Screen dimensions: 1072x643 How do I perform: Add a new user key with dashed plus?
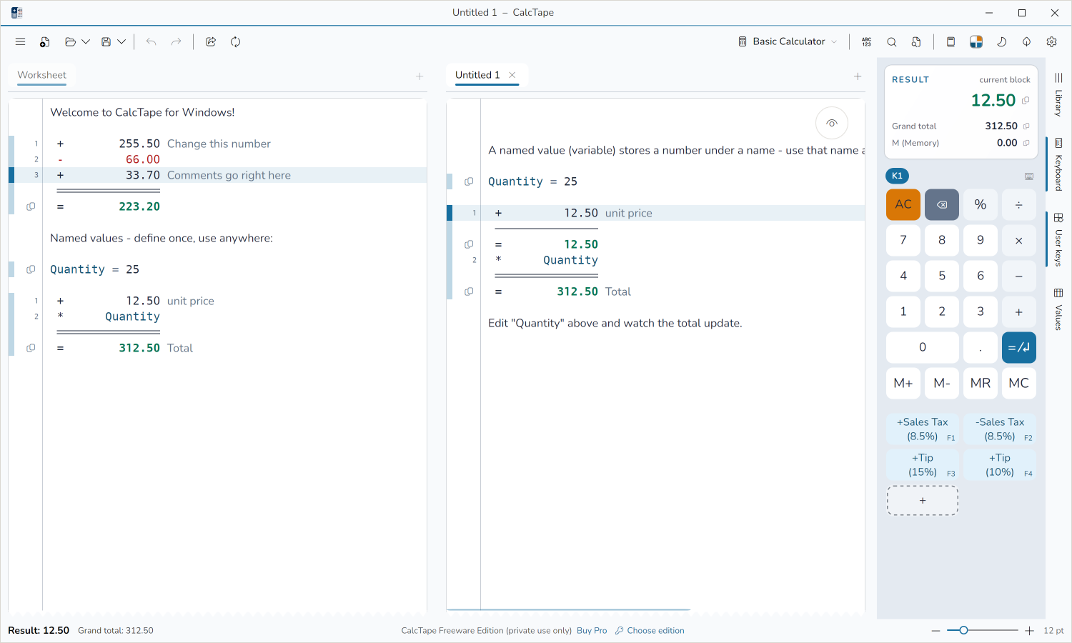(923, 501)
